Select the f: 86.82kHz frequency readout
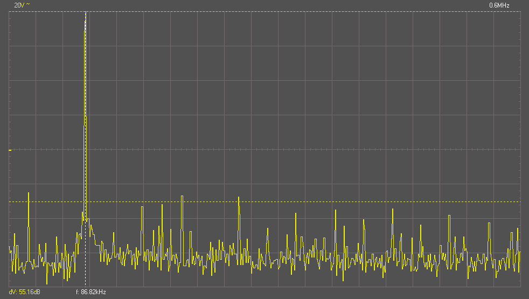Viewport: 529px width, 299px height. click(91, 292)
